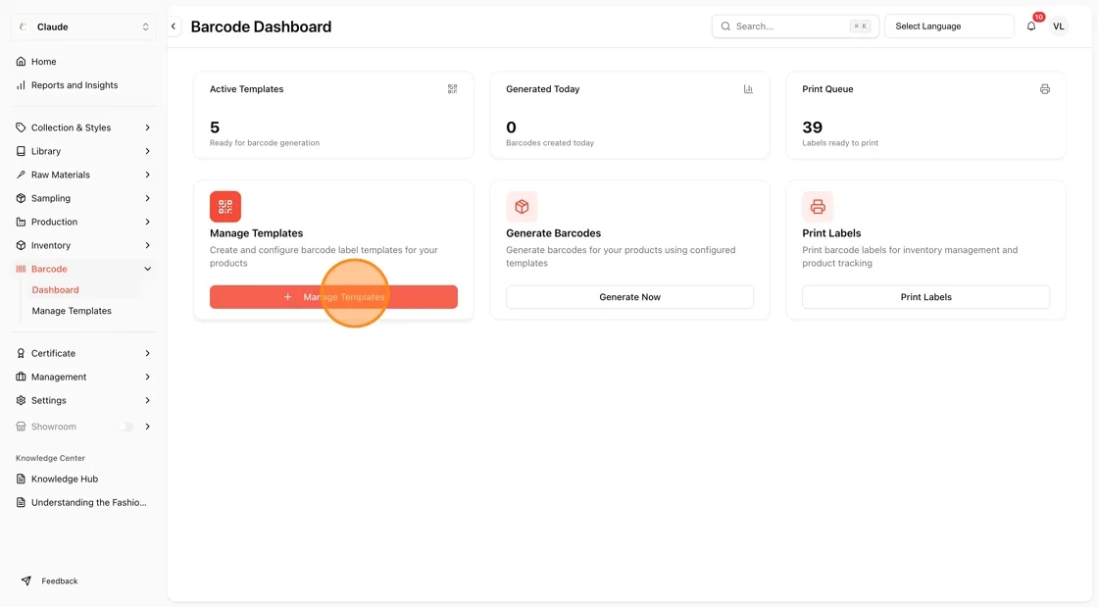This screenshot has height=607, width=1098.
Task: Expand the Management chevron
Action: [148, 377]
